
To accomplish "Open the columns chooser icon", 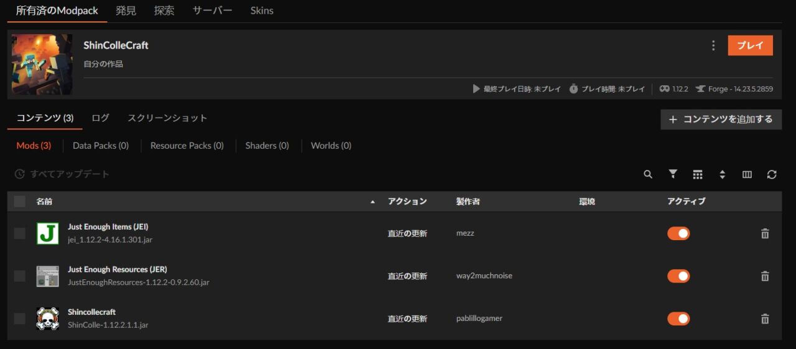I will click(747, 175).
